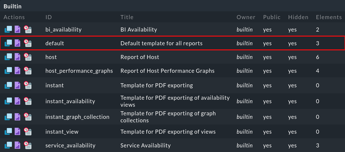Clone the host_performance_graphs report
Screen dimensions: 345x152
click(8, 71)
